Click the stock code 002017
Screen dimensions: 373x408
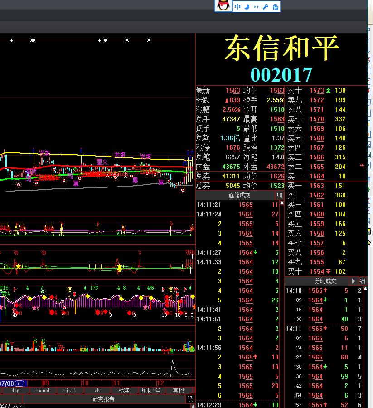281,75
